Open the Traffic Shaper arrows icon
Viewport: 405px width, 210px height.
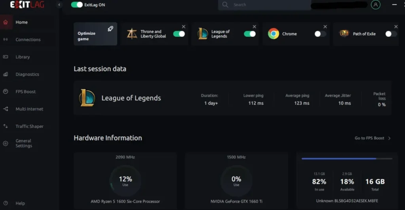point(6,126)
